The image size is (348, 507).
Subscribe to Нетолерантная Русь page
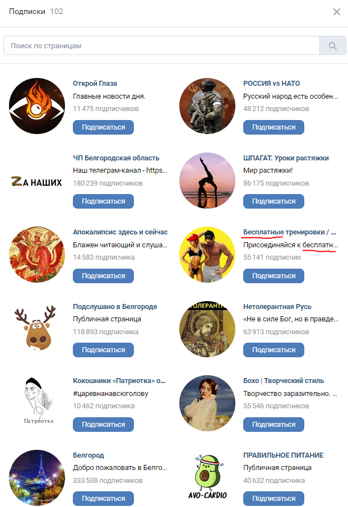pos(273,350)
